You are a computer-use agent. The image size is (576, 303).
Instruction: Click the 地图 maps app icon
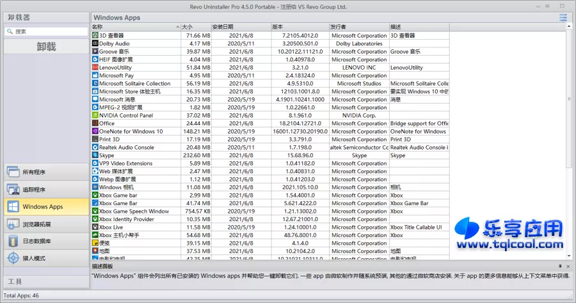[x=95, y=251]
